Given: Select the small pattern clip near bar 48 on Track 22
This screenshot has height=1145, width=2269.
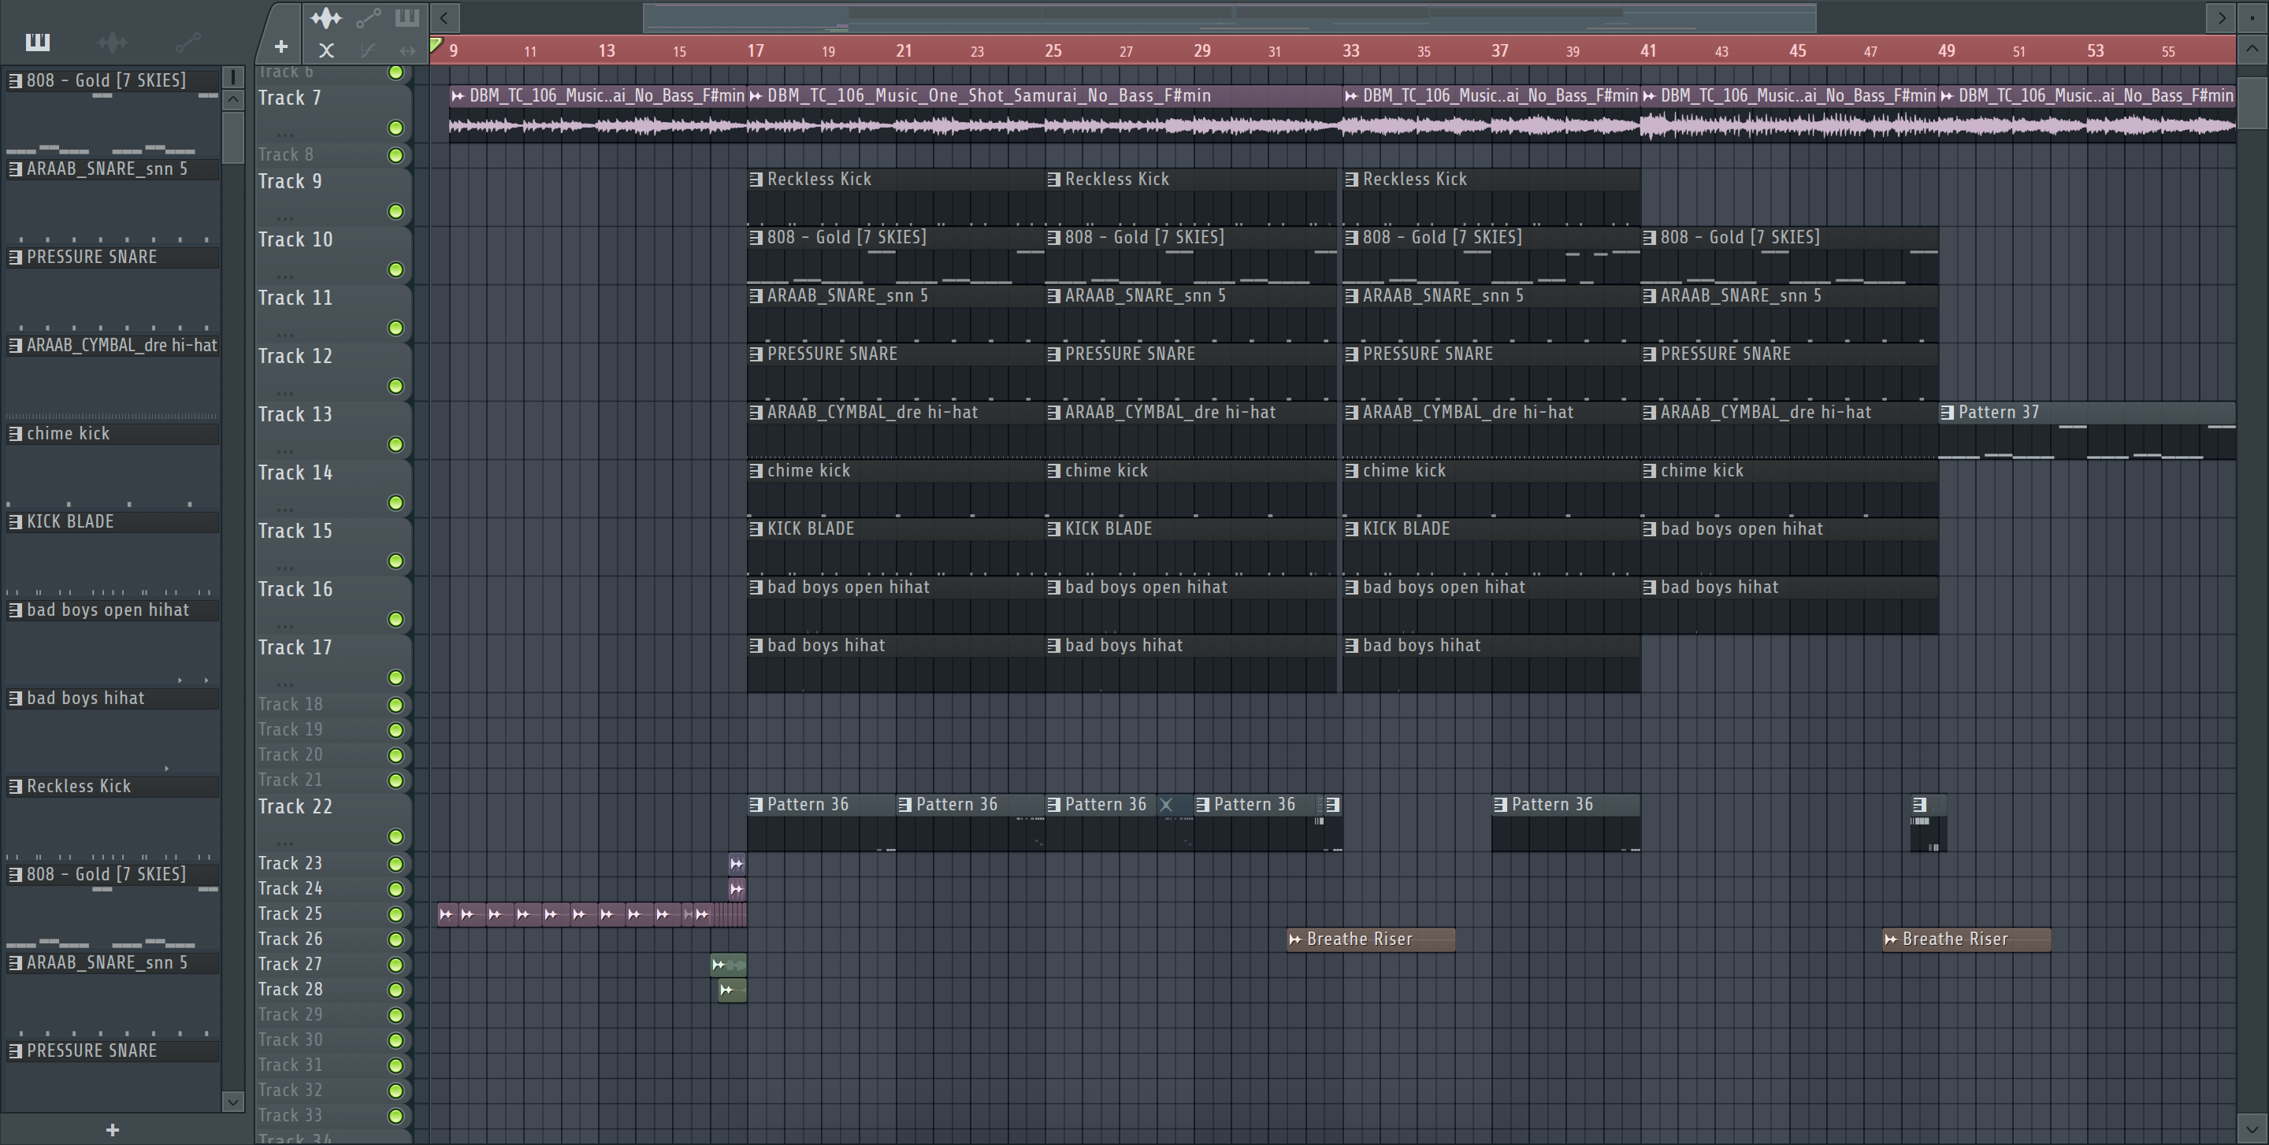Looking at the screenshot, I should 1928,823.
